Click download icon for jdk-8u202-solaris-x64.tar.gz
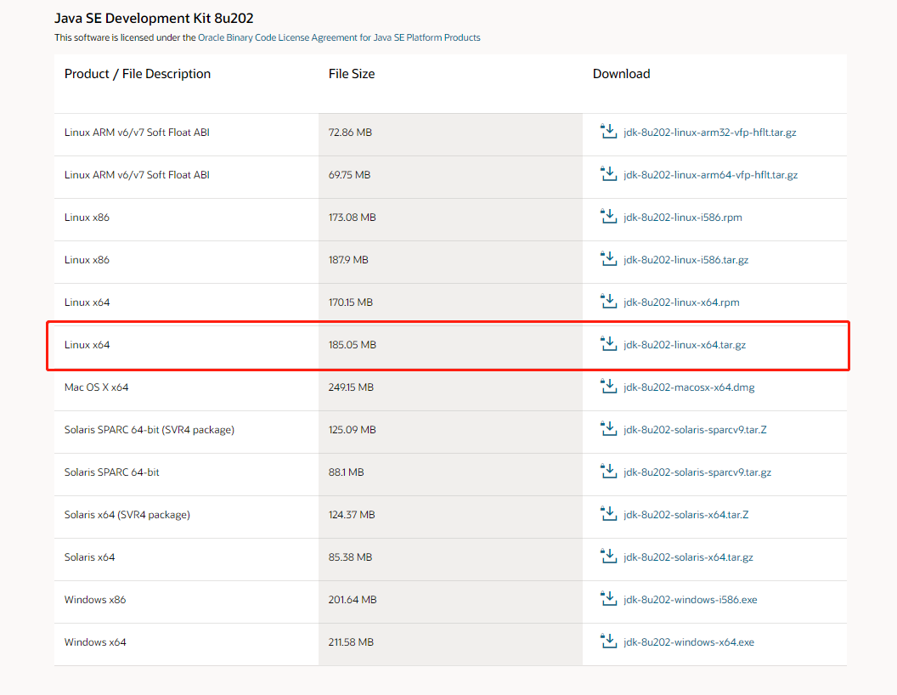Screen dimensions: 897x695 608,557
